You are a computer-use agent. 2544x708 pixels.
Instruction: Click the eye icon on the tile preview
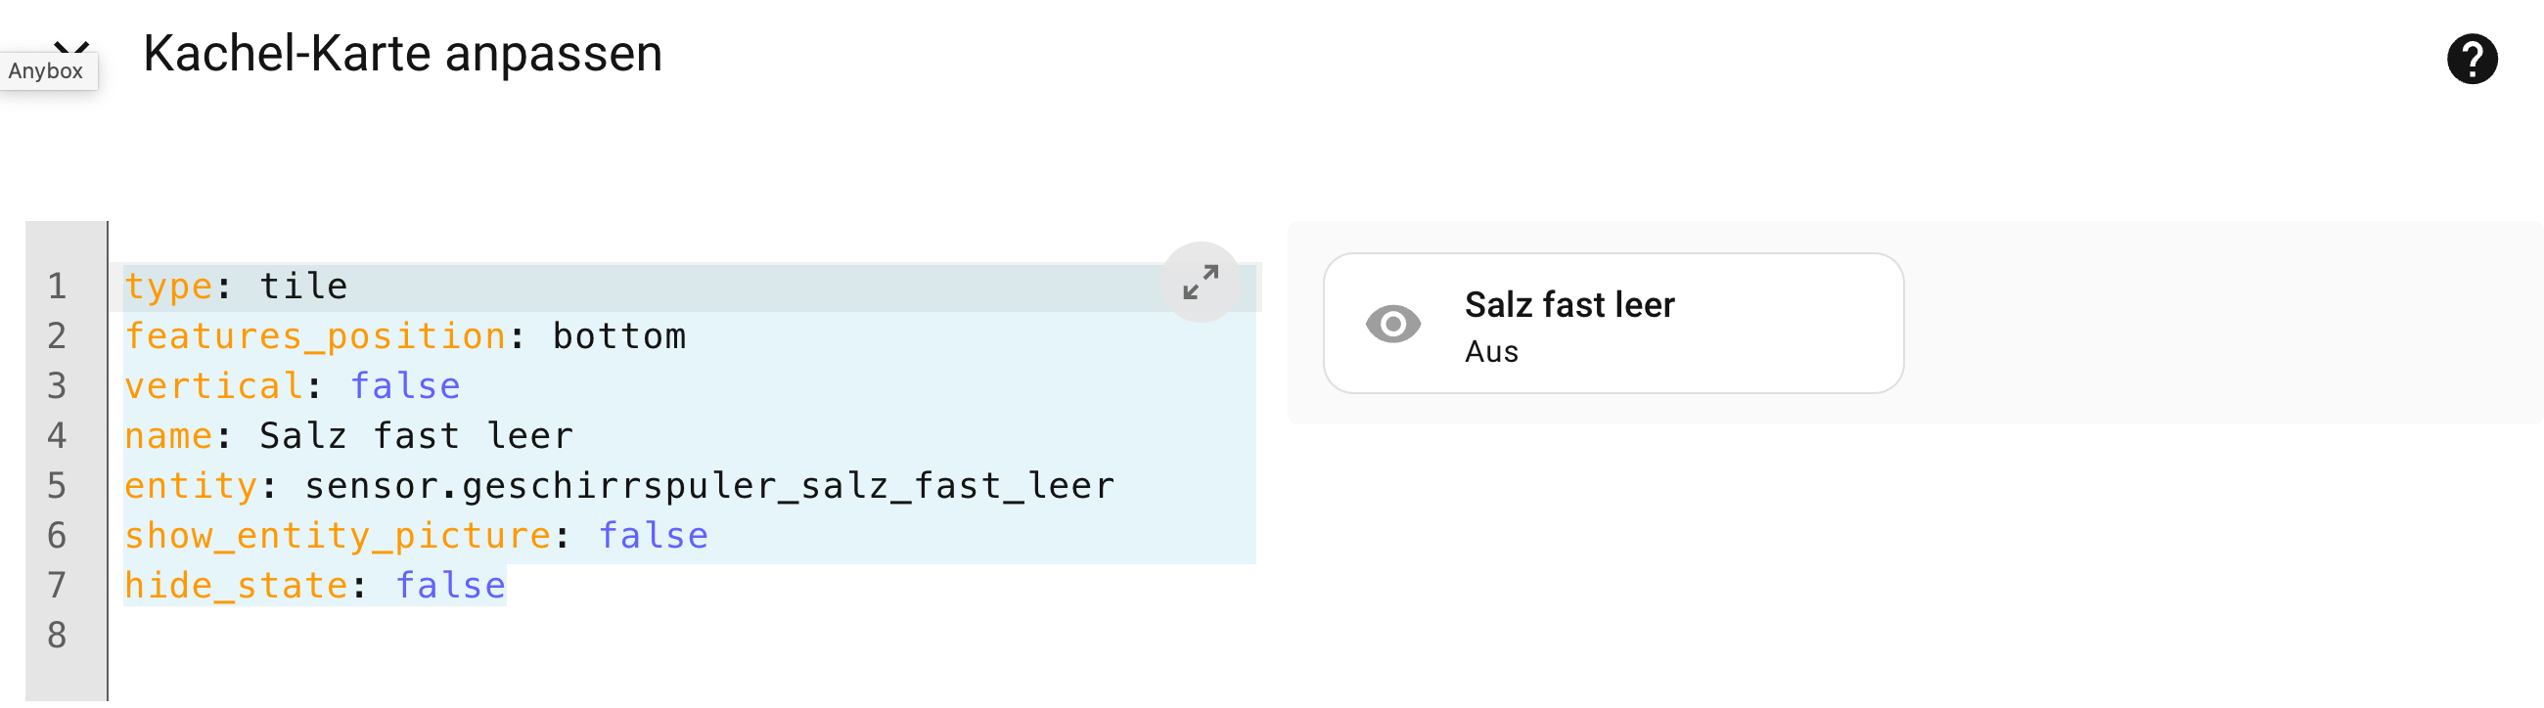click(x=1392, y=324)
